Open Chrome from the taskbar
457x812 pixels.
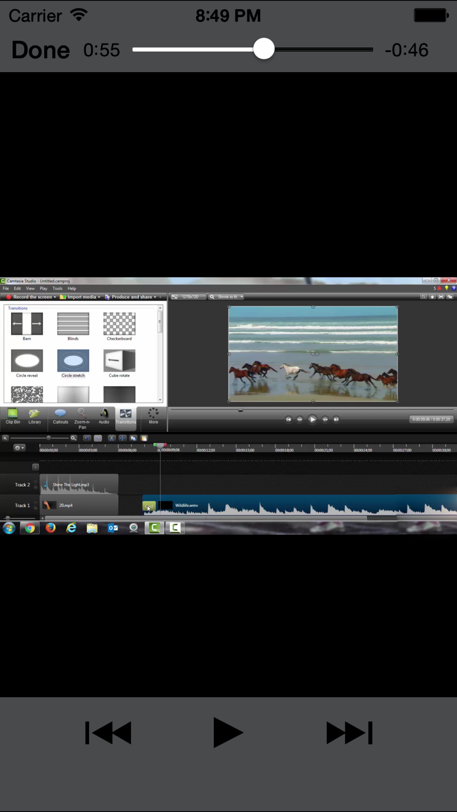(x=30, y=528)
